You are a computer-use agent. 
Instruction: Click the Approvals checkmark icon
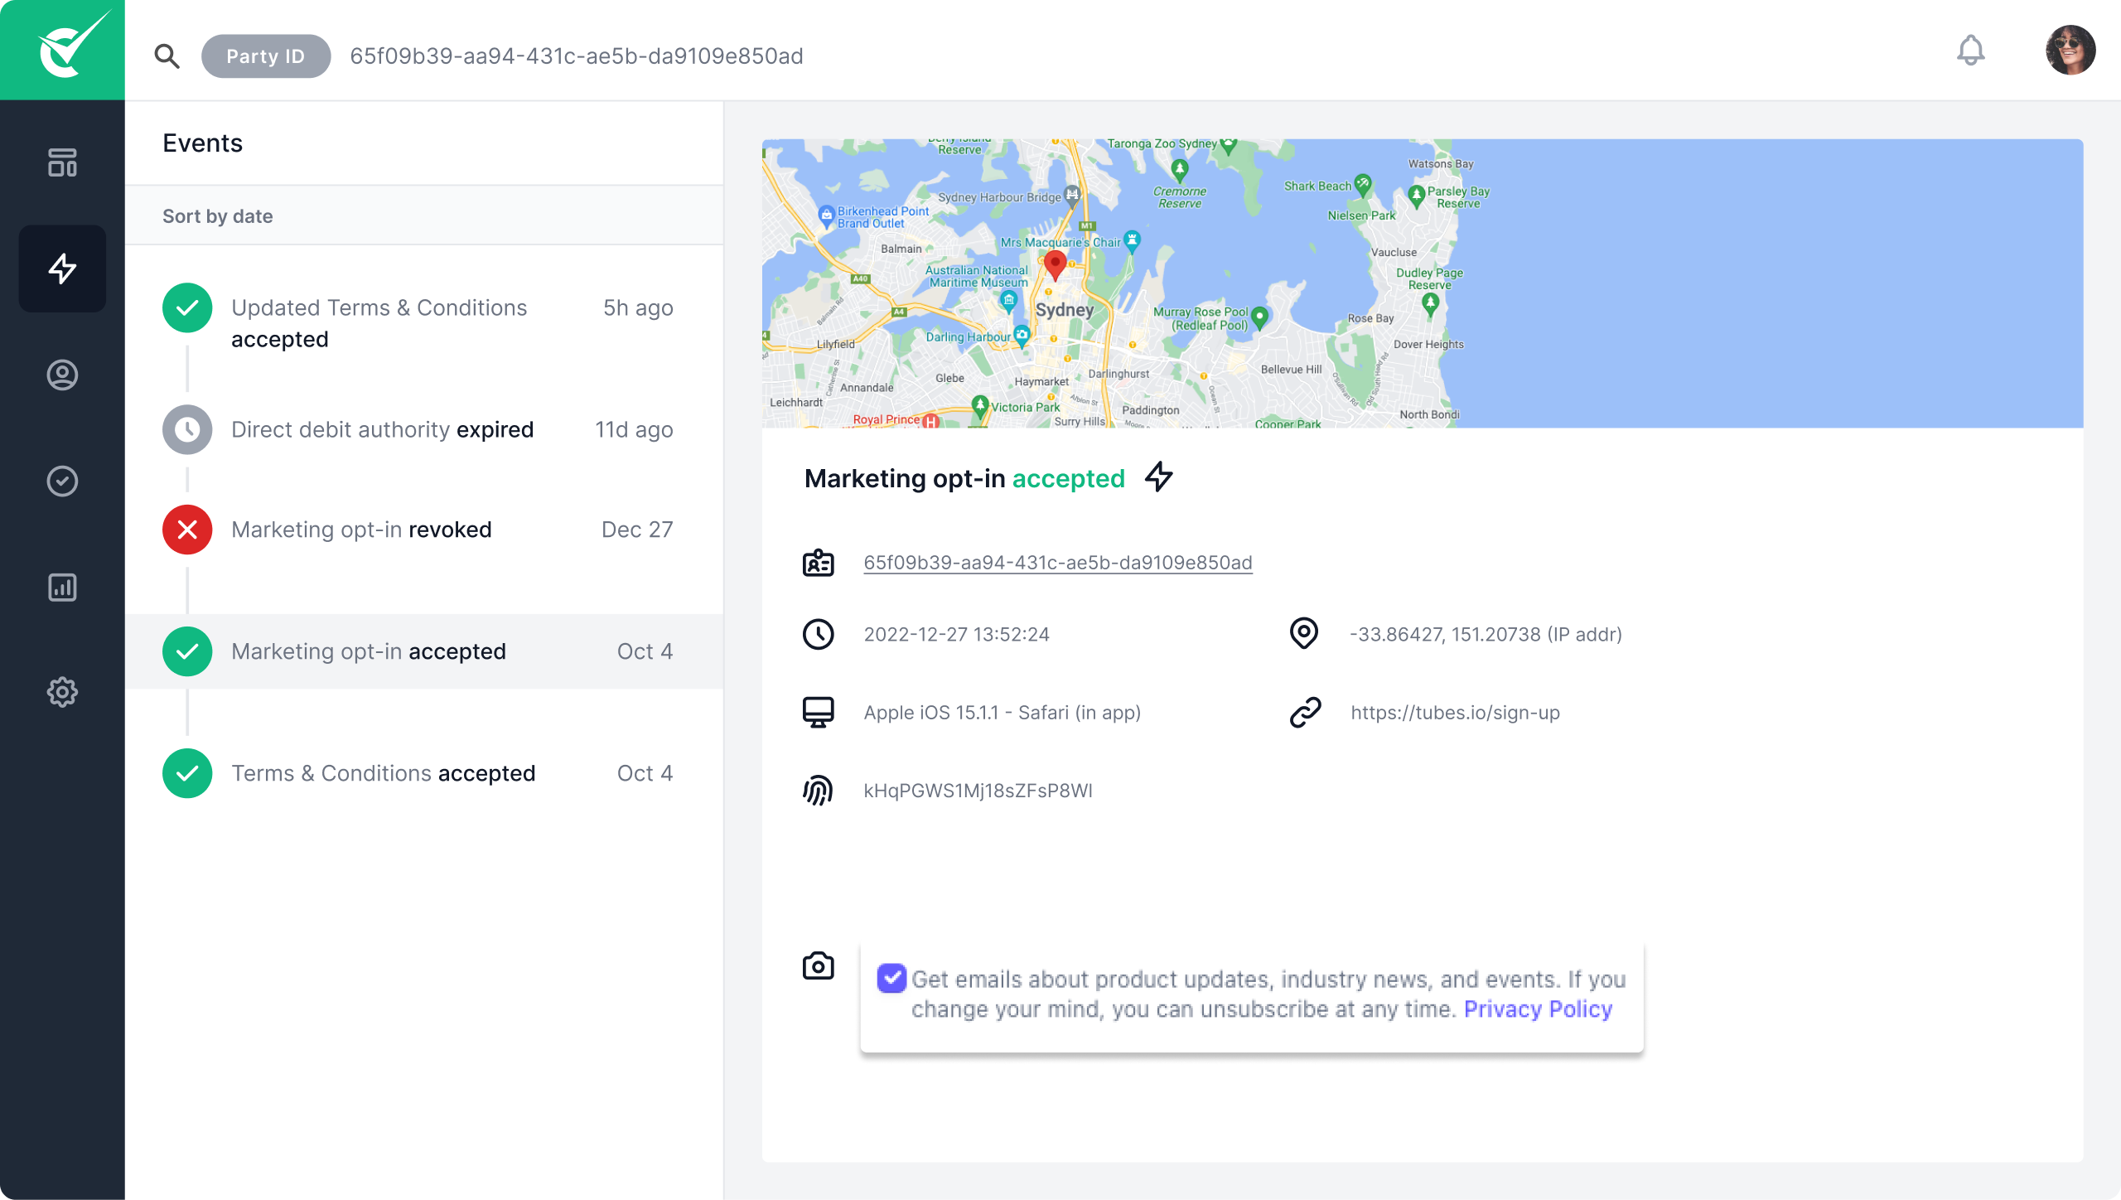pos(61,481)
